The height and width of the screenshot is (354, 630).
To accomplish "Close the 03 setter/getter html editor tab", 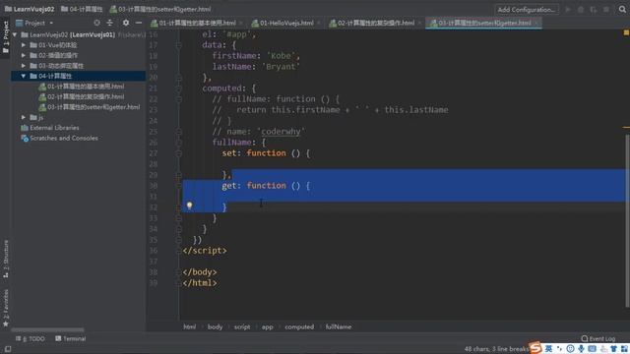I will tap(535, 24).
